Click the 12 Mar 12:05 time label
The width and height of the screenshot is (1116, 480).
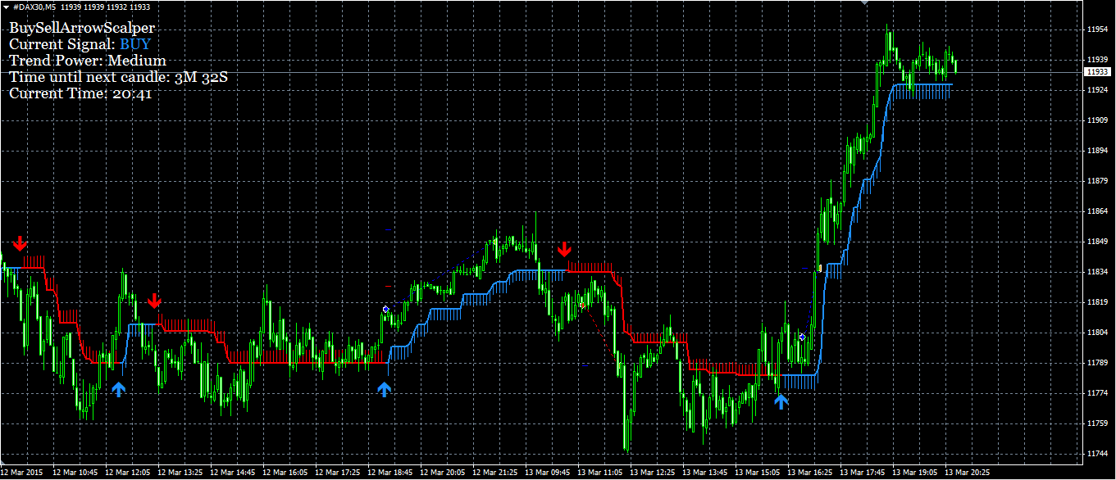pos(127,473)
